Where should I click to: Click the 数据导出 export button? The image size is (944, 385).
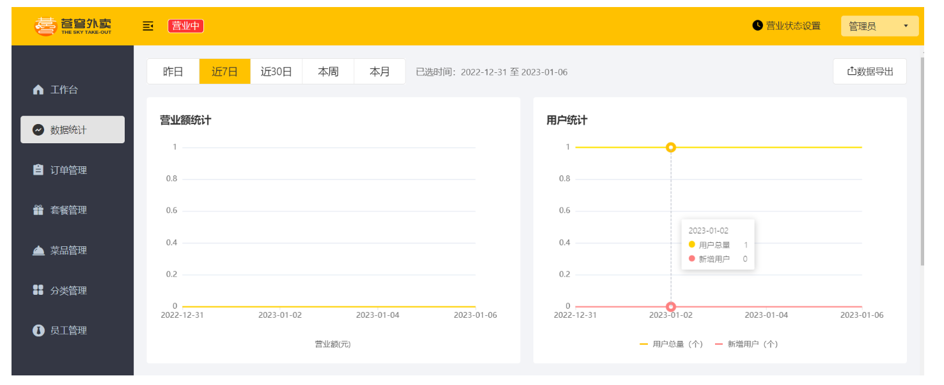click(870, 72)
